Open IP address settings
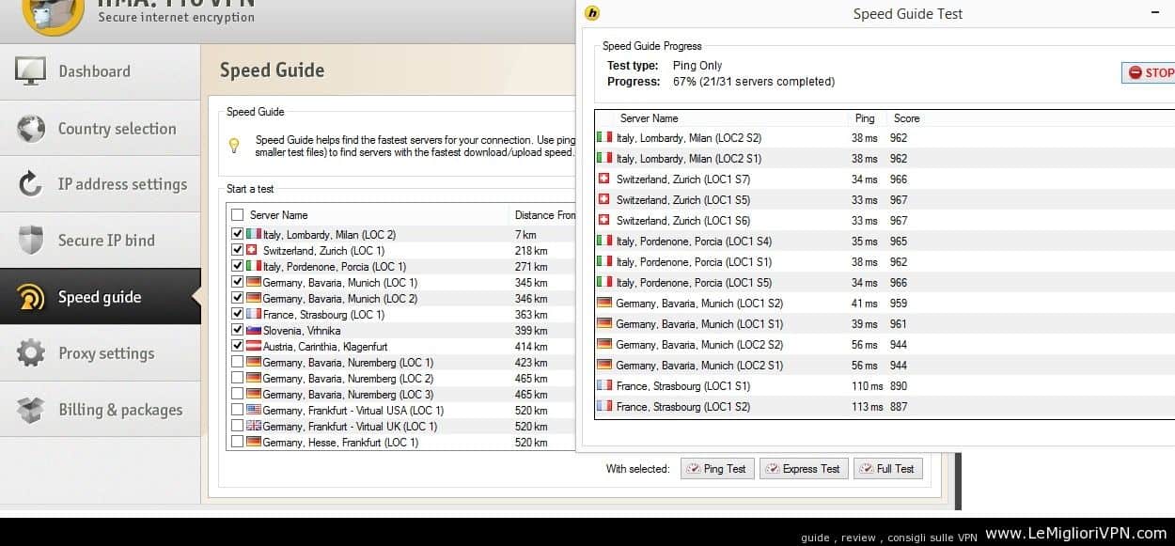This screenshot has width=1175, height=546. 100,184
